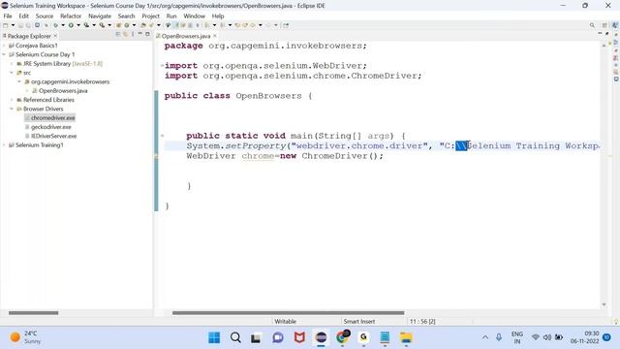This screenshot has width=620, height=349.
Task: Select chromedriver.exe in Browser Drivers
Action: pyautogui.click(x=52, y=118)
